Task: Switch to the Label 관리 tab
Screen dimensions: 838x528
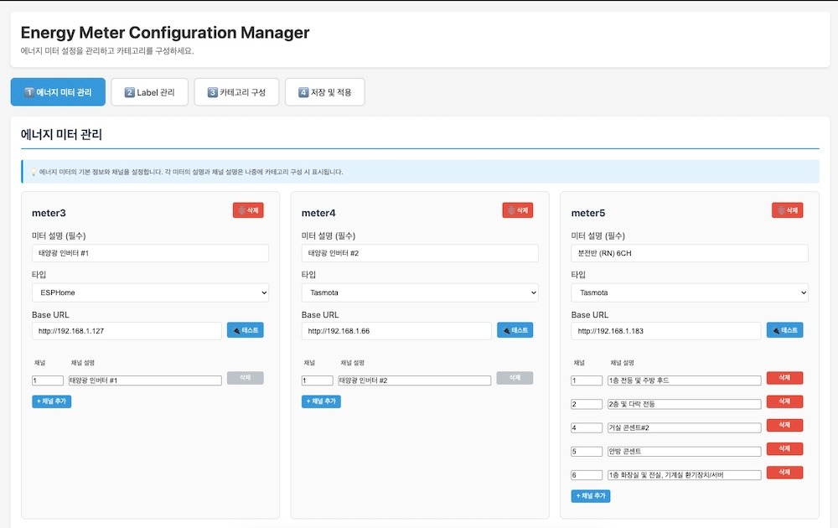Action: (150, 92)
